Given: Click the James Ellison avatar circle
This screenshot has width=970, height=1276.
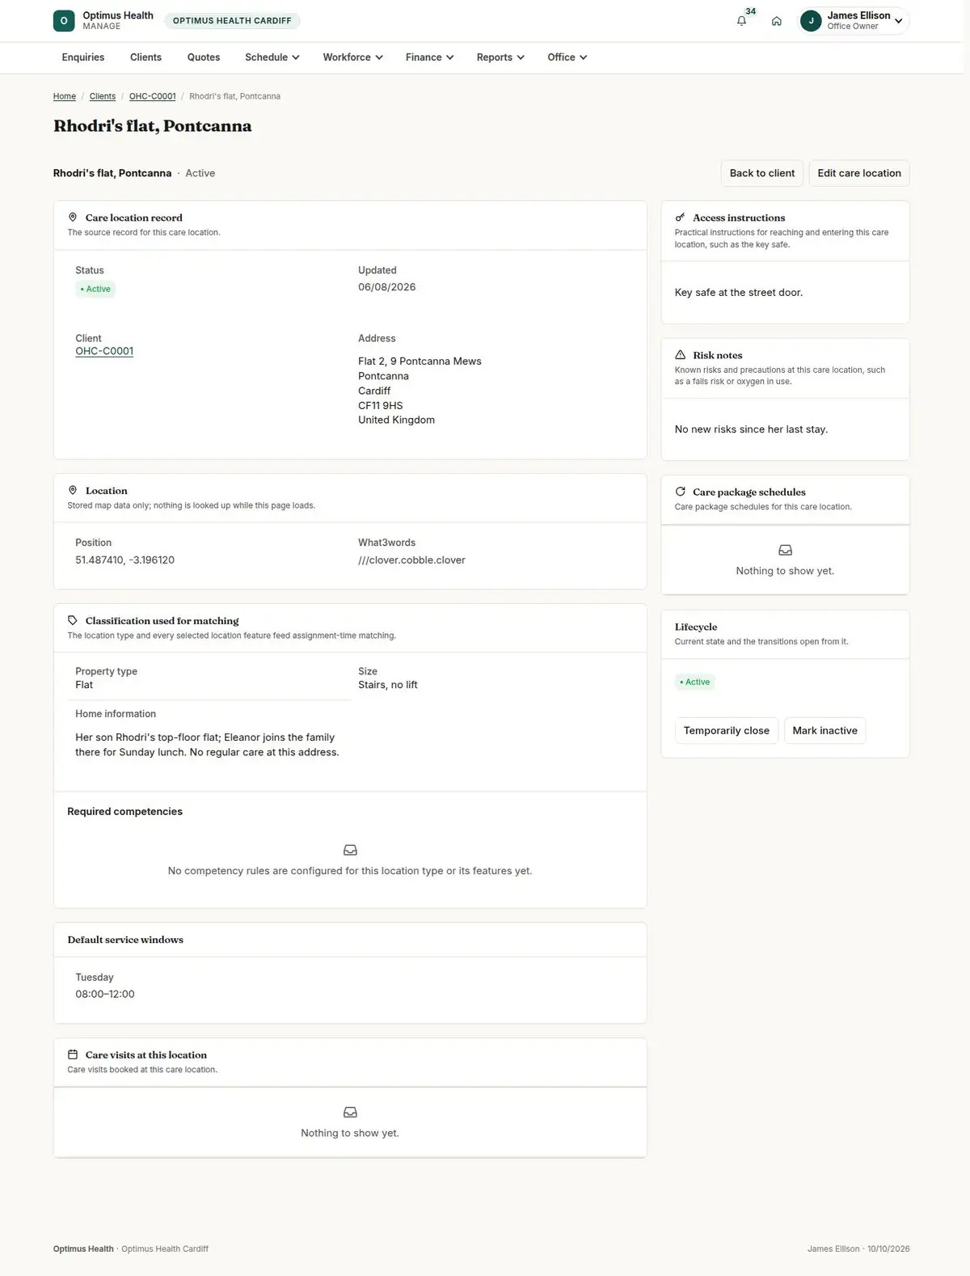Looking at the screenshot, I should [x=811, y=21].
